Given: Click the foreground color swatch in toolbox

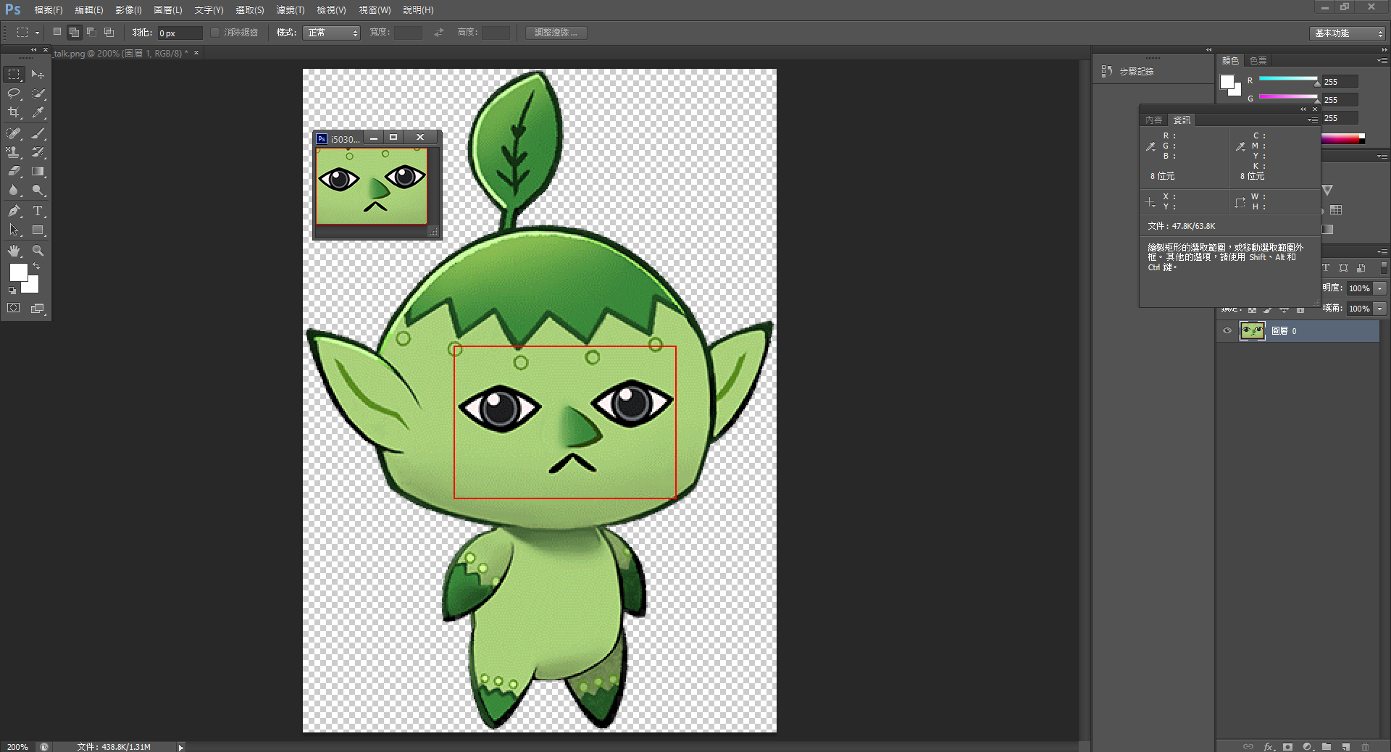Looking at the screenshot, I should click(18, 272).
